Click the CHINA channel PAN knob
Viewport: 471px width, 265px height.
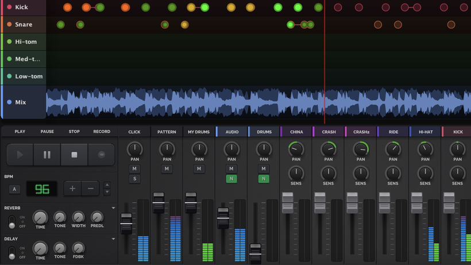pos(296,149)
